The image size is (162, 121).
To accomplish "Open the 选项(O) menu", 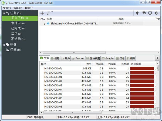I will [18, 8].
